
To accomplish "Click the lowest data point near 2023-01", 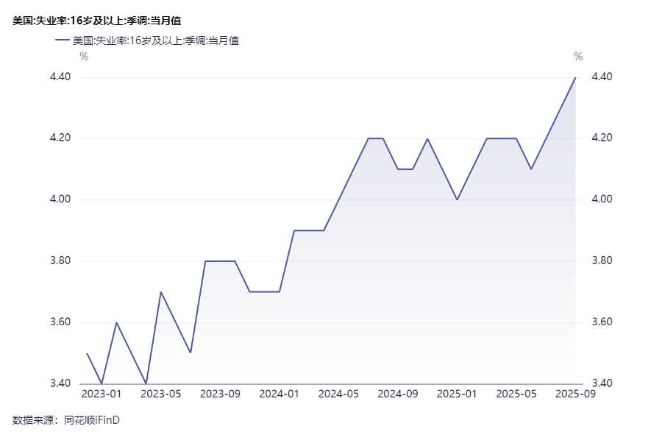I will pyautogui.click(x=99, y=383).
